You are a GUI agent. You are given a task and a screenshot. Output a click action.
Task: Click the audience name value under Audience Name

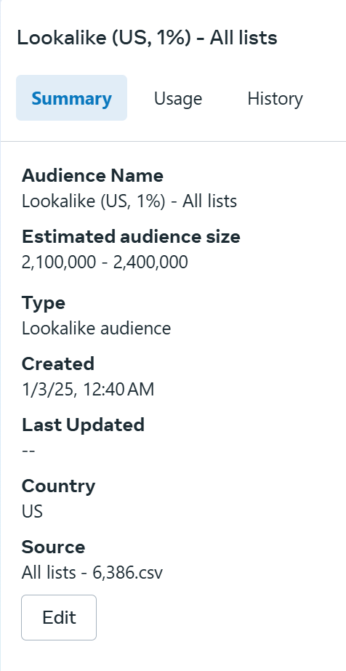[x=129, y=201]
